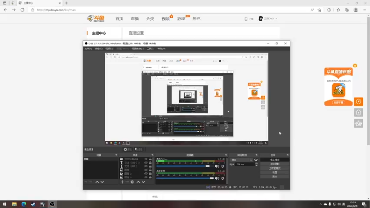Click the 麦克风/Aux volume slider
This screenshot has width=370, height=208.
point(185,166)
